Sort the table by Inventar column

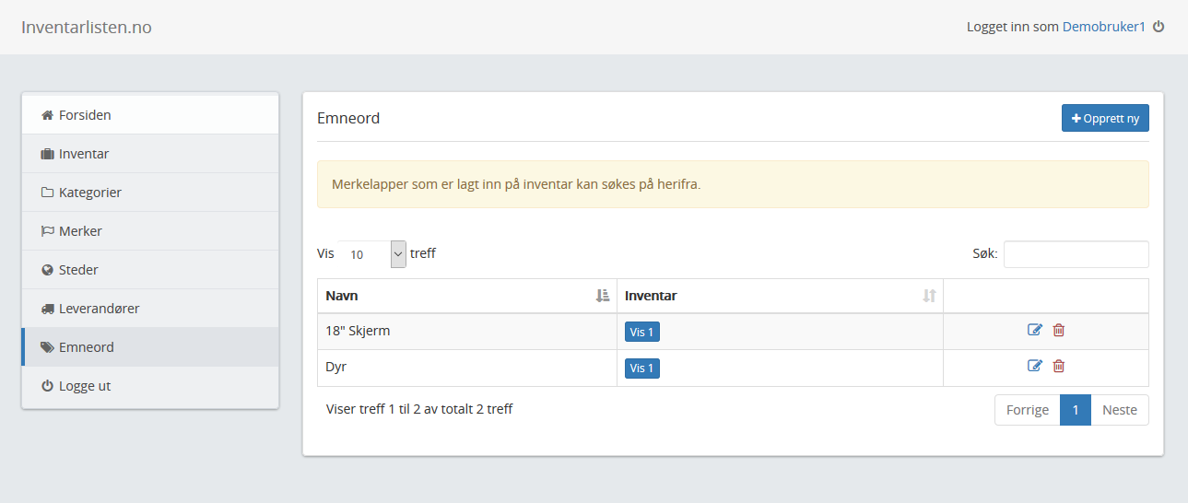(780, 296)
